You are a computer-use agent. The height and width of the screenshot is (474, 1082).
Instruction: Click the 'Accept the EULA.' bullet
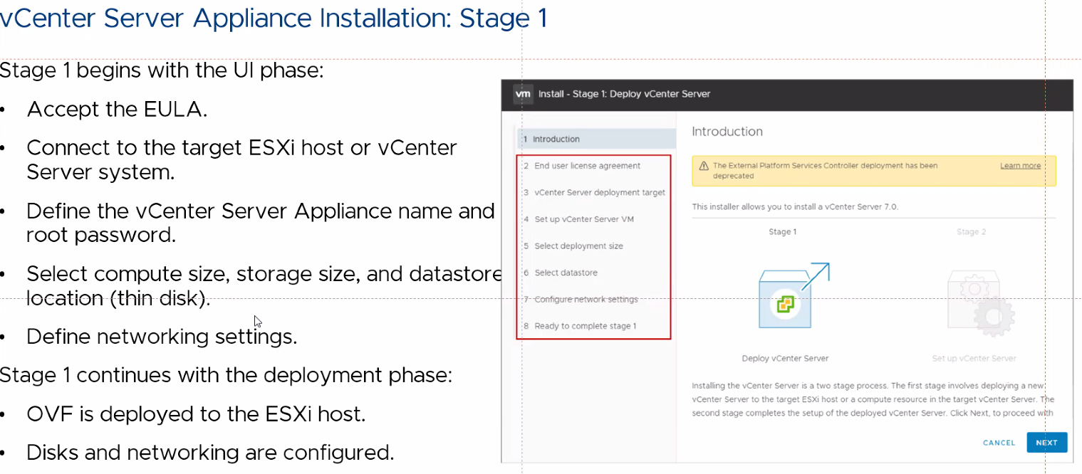[117, 109]
